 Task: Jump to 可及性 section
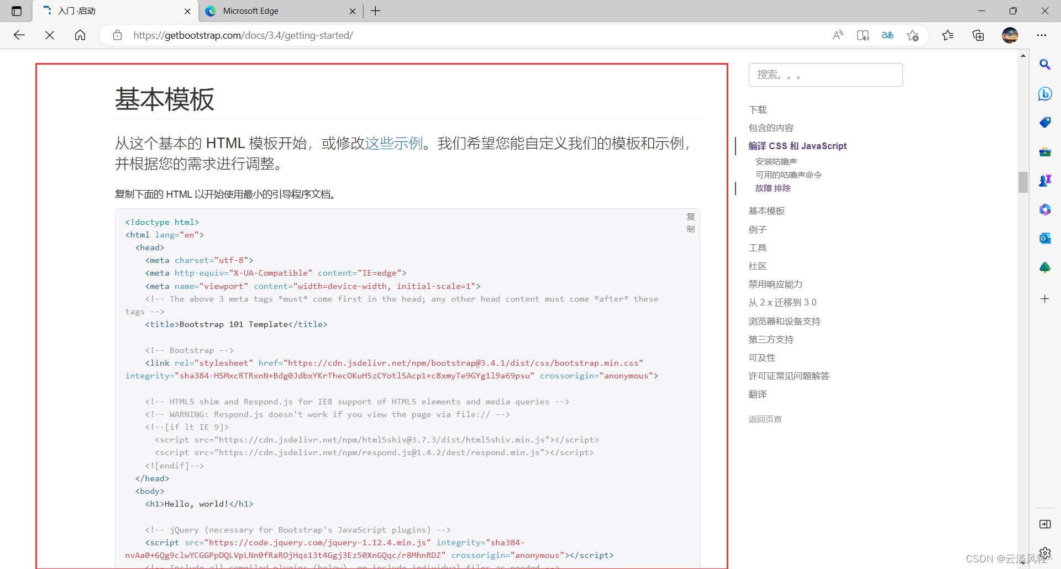[x=762, y=358]
